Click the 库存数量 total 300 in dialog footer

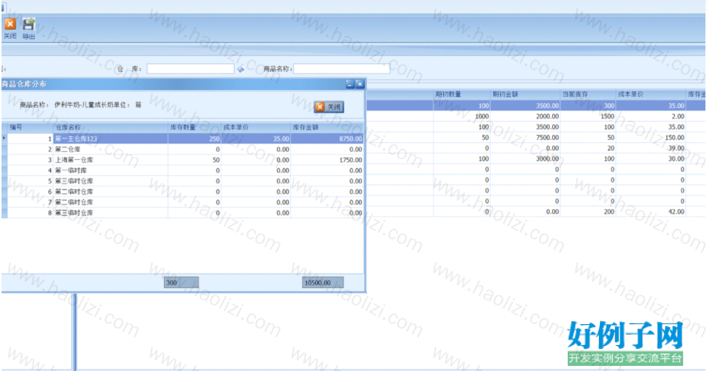click(181, 282)
